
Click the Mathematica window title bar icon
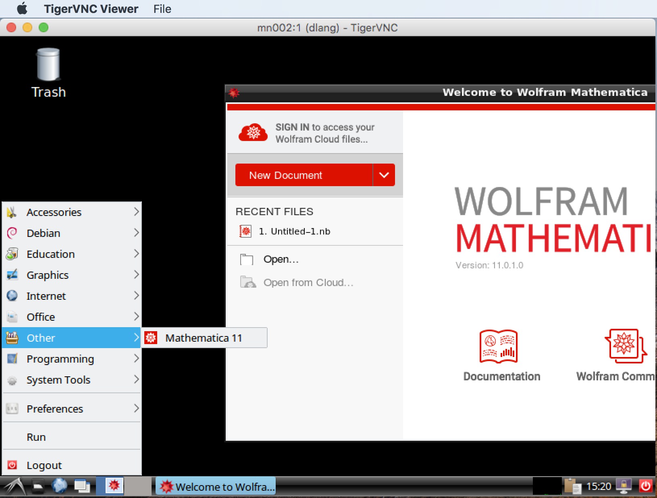tap(234, 93)
